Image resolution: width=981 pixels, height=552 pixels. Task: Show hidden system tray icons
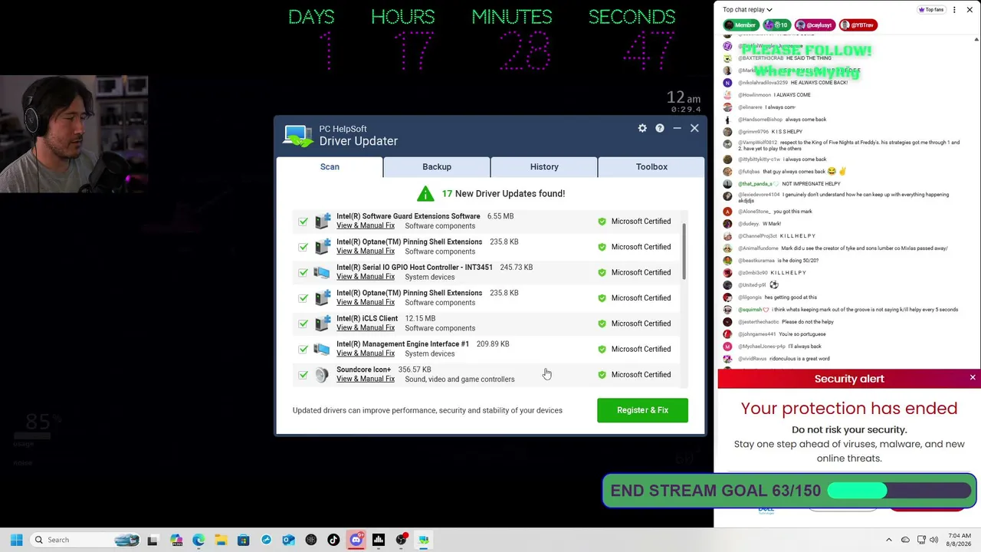pyautogui.click(x=889, y=540)
